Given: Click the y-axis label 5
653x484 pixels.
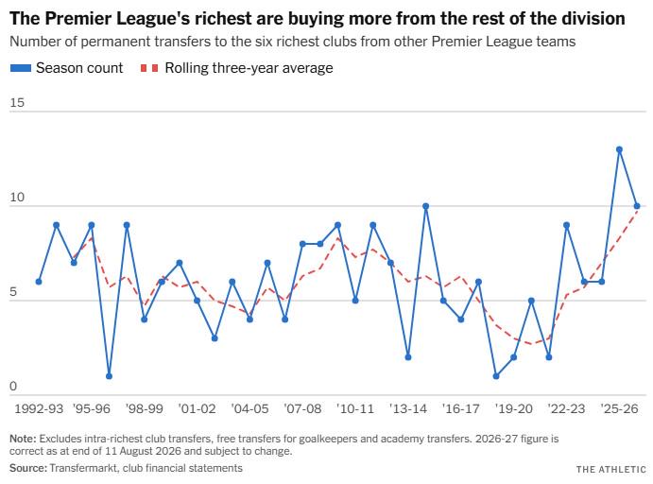Looking at the screenshot, I should 13,291.
